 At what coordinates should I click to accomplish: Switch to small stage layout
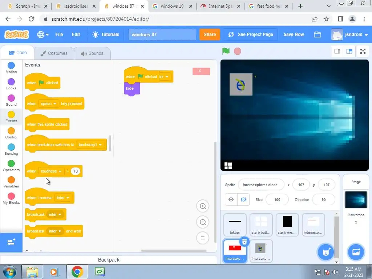(337, 51)
